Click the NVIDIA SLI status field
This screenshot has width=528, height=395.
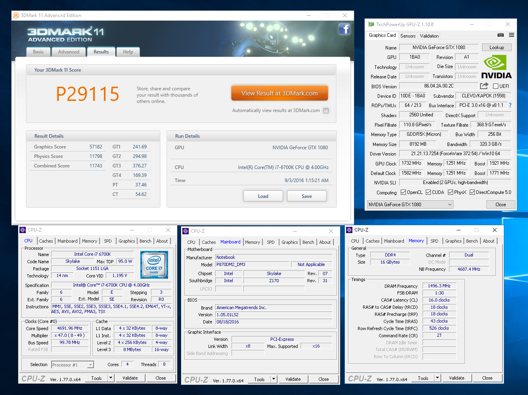[455, 182]
